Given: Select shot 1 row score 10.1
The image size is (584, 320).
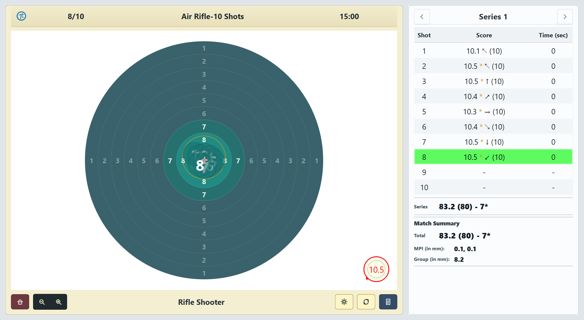Looking at the screenshot, I should click(493, 51).
